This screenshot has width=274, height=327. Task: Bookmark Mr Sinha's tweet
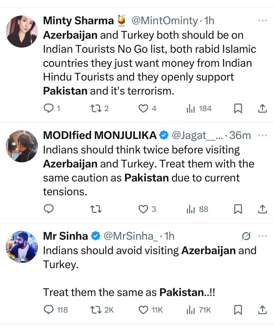click(238, 310)
